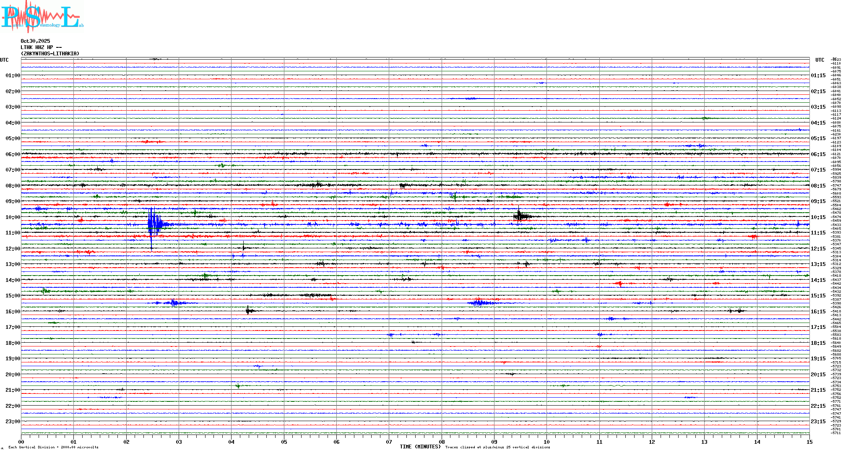Click the minute 00 axis tick label

(x=21, y=442)
